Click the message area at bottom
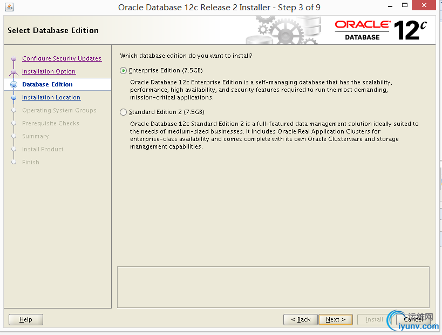 point(273,287)
